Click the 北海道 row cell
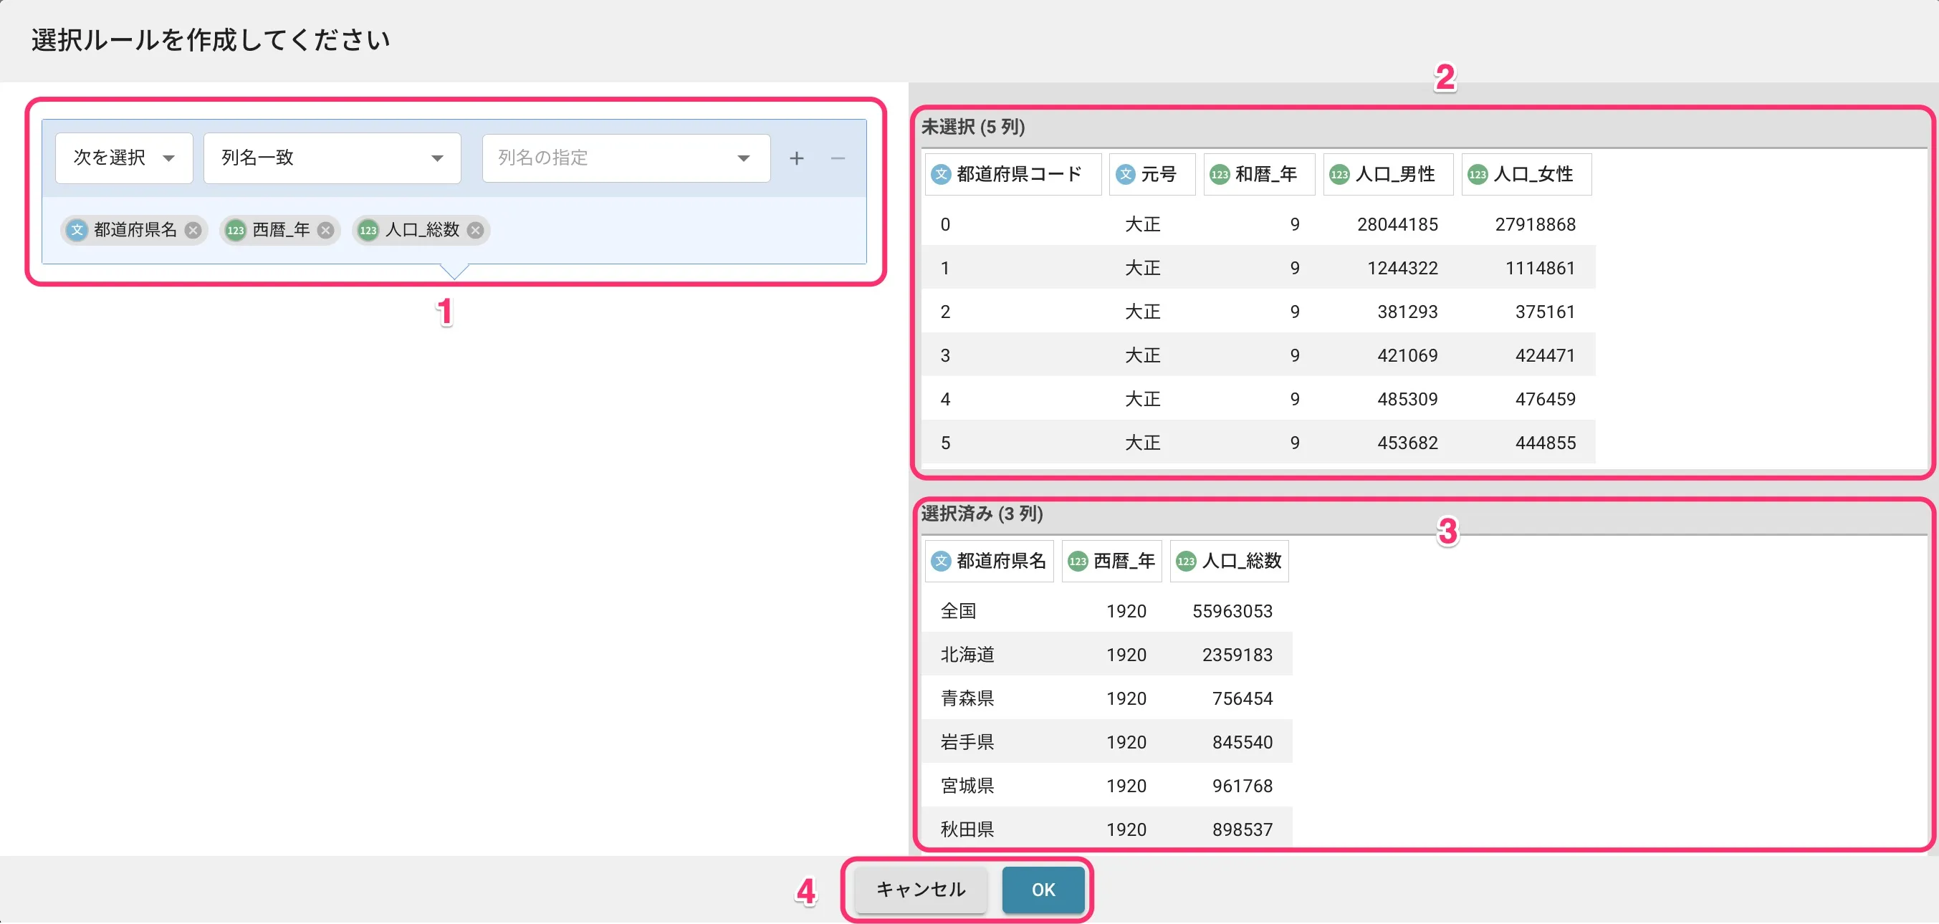Image resolution: width=1939 pixels, height=924 pixels. (x=967, y=655)
